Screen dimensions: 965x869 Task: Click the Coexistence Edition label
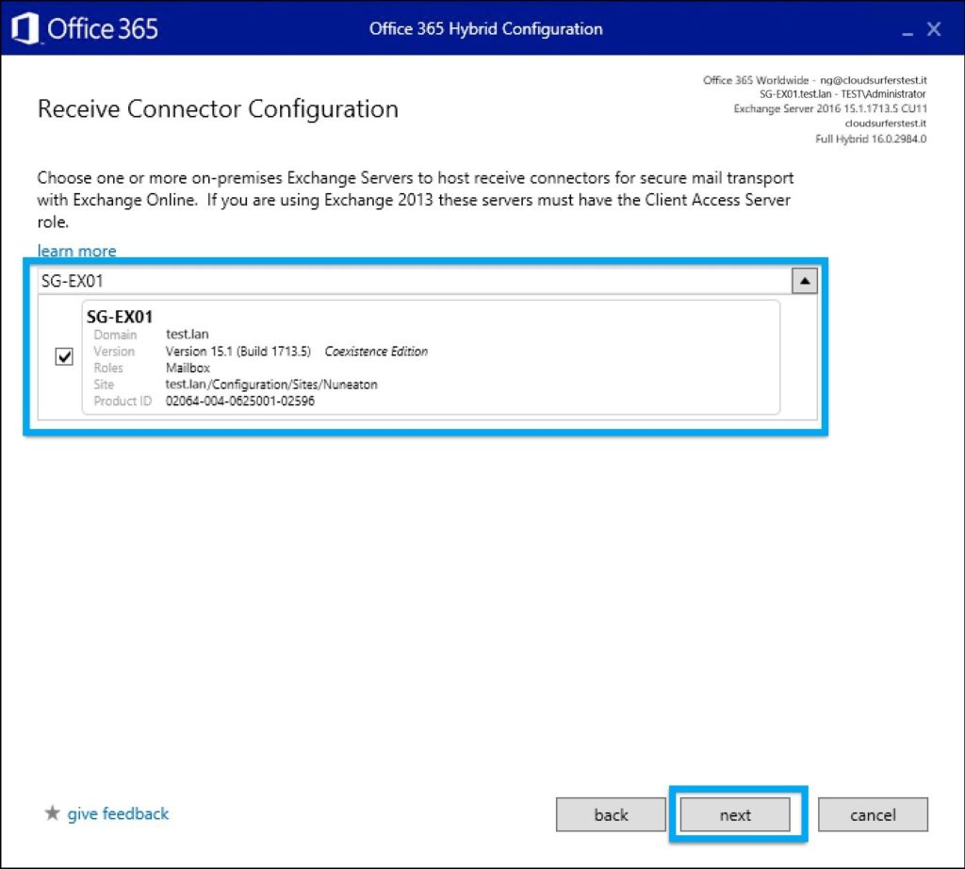click(x=376, y=352)
